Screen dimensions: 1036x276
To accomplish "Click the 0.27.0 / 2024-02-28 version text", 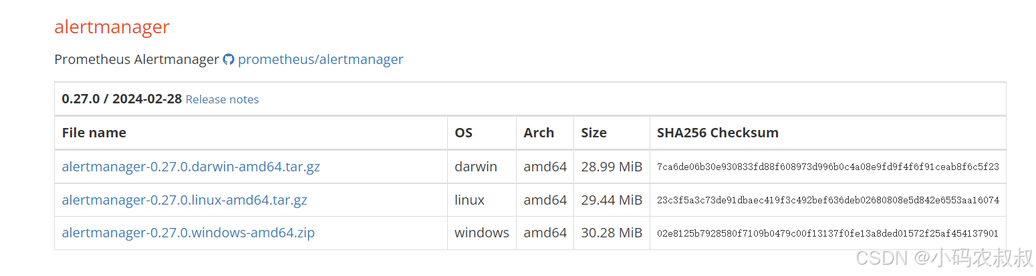I will point(122,99).
